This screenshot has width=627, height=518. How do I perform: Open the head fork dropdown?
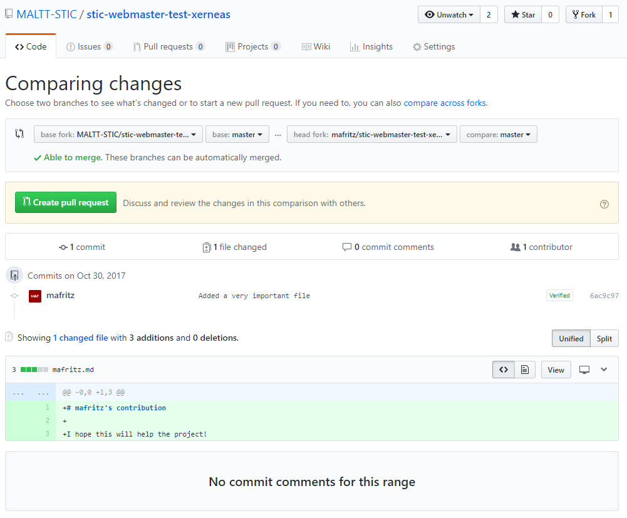372,135
